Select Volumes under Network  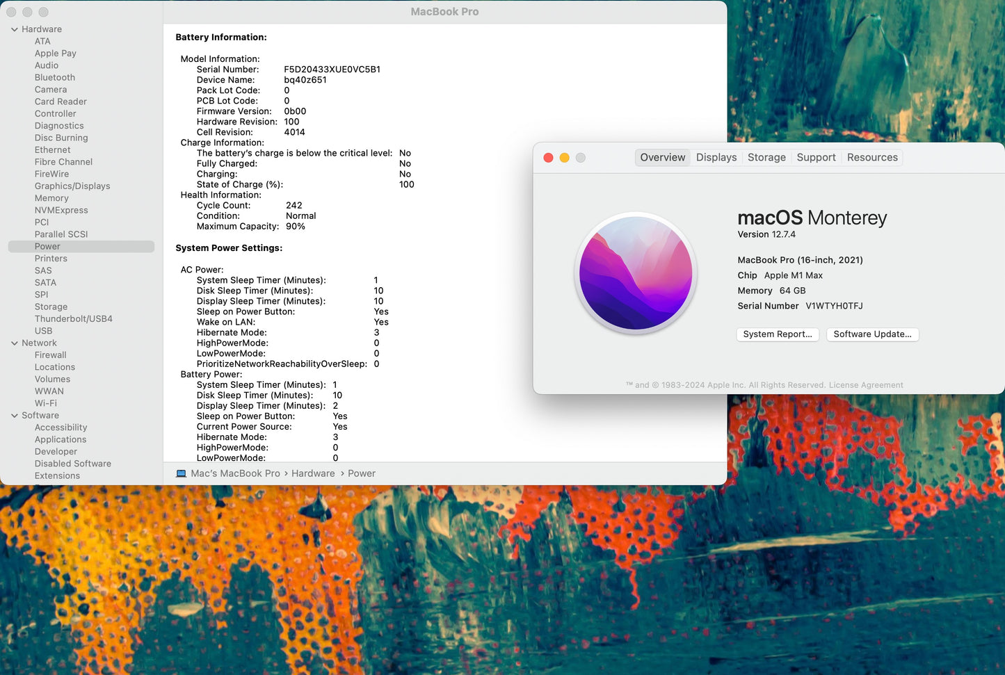coord(52,380)
